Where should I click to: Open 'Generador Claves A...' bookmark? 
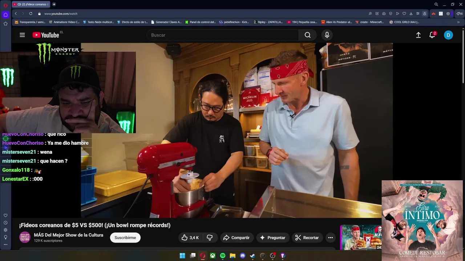click(166, 22)
